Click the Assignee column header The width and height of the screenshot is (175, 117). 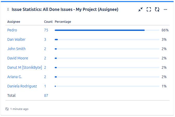(14, 22)
